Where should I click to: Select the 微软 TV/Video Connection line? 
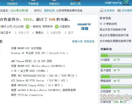[x=27, y=95]
